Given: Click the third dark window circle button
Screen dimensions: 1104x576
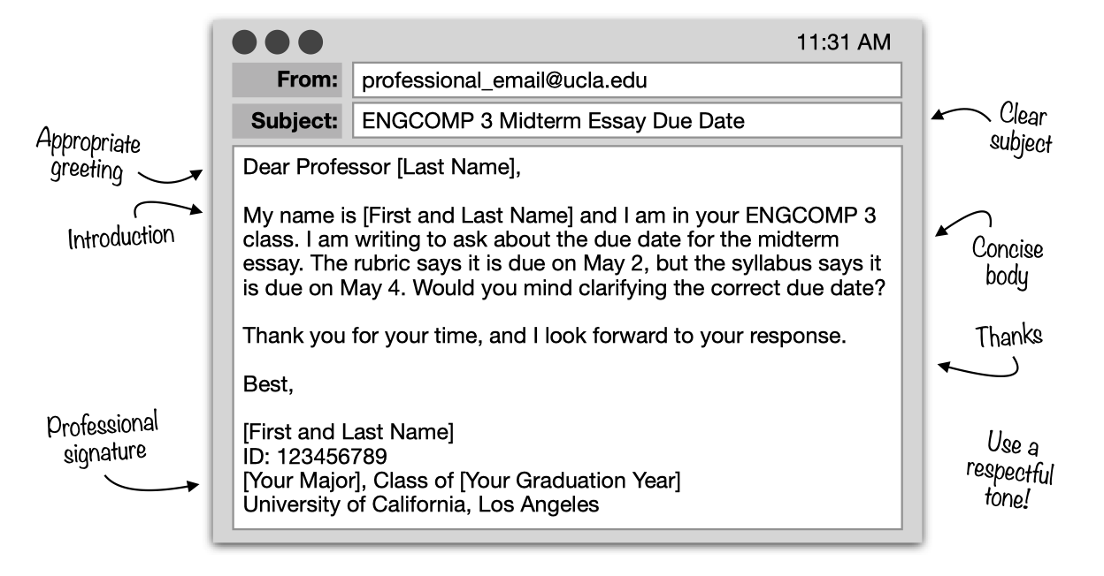Looking at the screenshot, I should (310, 41).
